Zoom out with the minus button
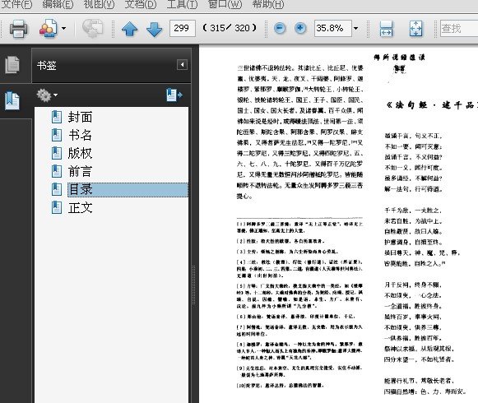The height and width of the screenshot is (403, 478). 280,28
